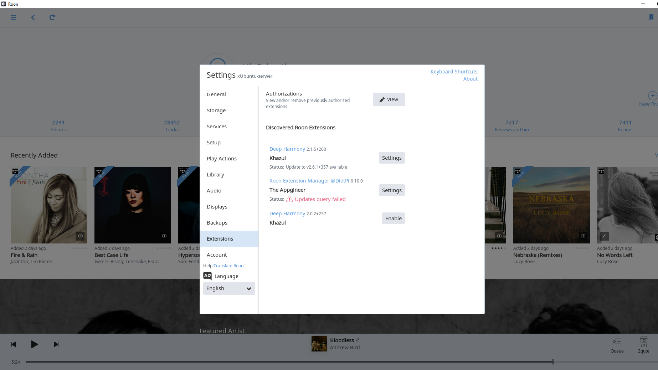Open the 2291 Albums count
Viewport: 658px width, 370px height.
58,126
